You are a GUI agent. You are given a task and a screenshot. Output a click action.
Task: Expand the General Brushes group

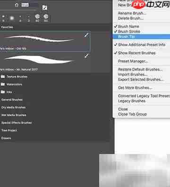click(12, 100)
